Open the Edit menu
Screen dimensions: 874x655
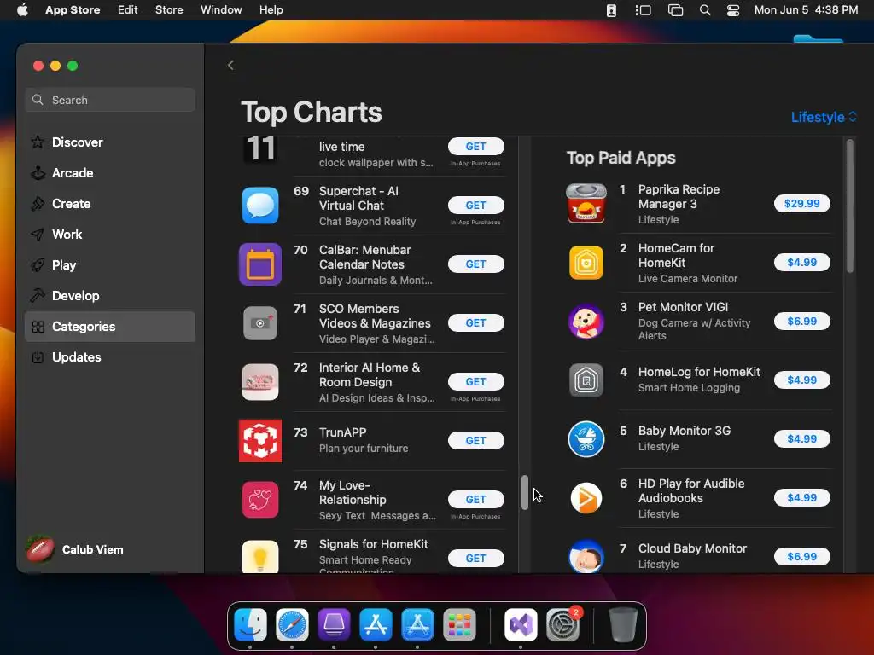click(128, 10)
